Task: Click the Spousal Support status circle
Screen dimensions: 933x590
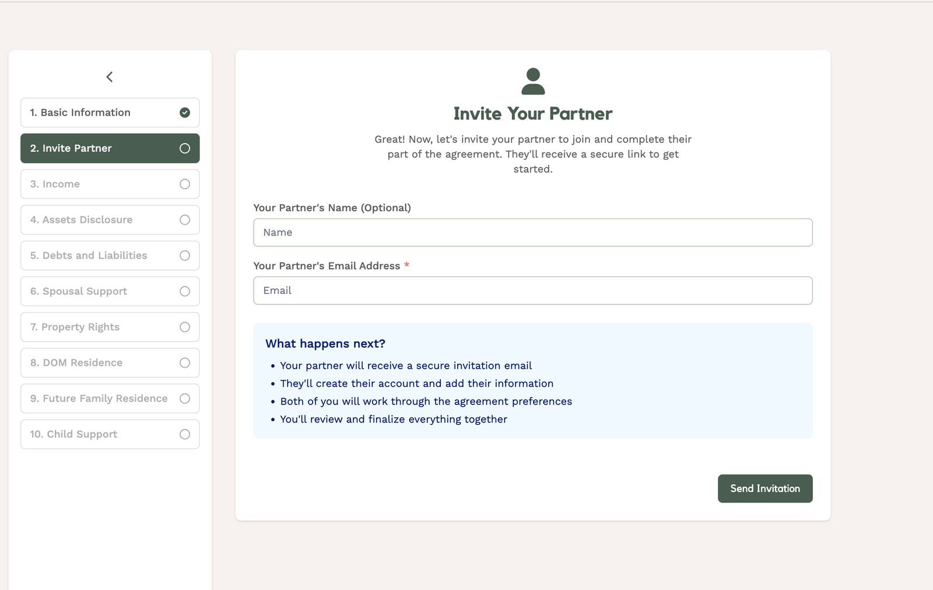Action: click(185, 291)
